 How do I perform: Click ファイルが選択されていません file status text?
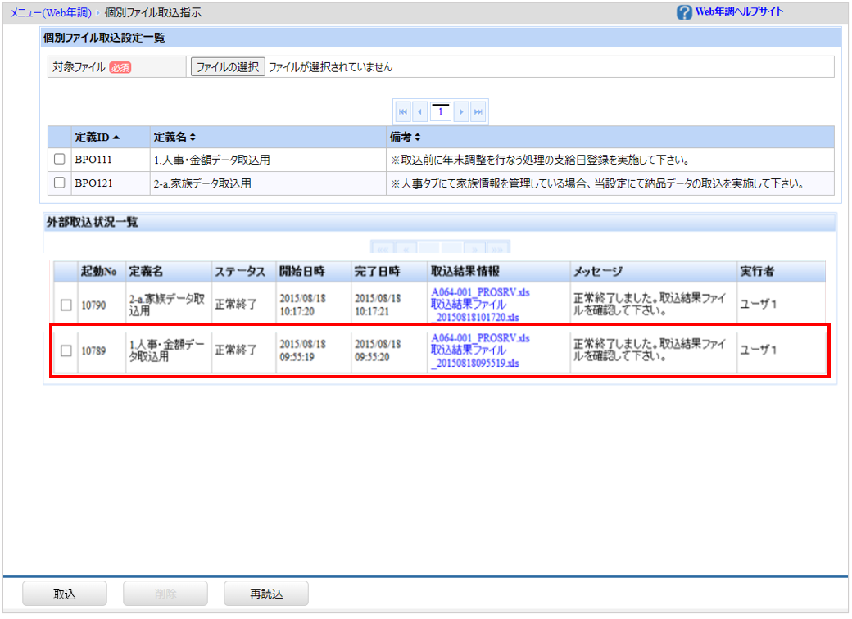click(x=330, y=67)
